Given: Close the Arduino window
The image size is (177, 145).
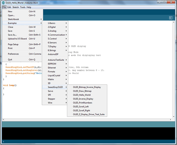Looking at the screenshot, I should pos(171,2).
